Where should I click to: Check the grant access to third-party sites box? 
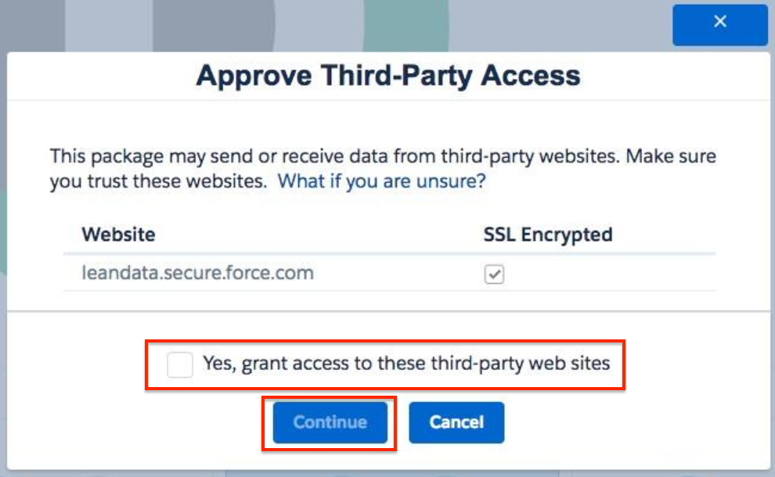179,364
